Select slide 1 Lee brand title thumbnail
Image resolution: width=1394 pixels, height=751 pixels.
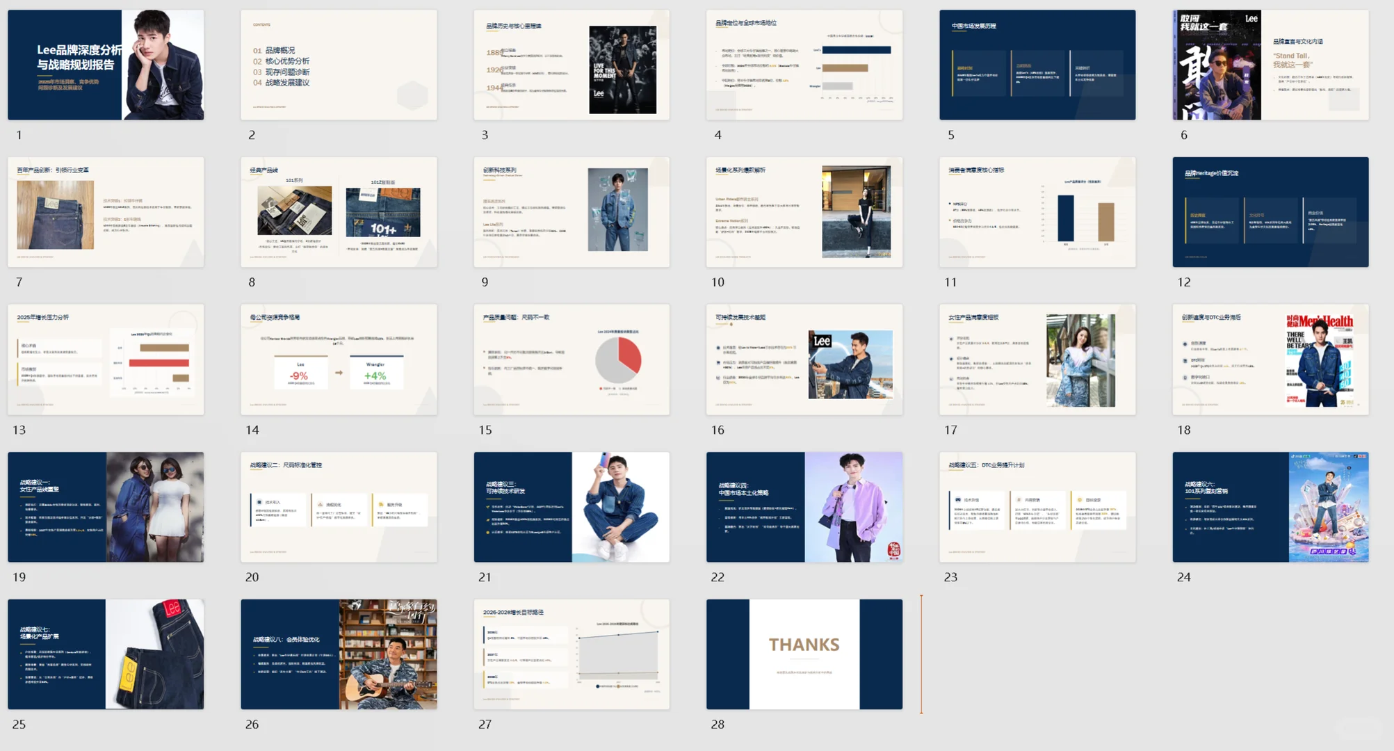pos(106,65)
